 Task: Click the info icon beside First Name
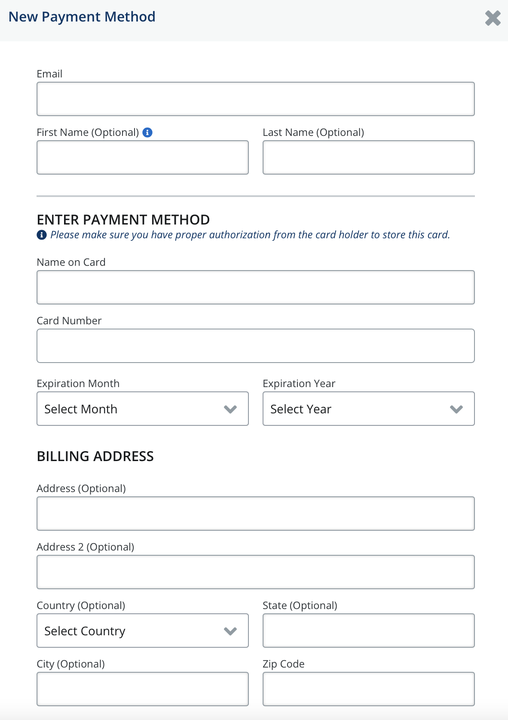pyautogui.click(x=149, y=132)
